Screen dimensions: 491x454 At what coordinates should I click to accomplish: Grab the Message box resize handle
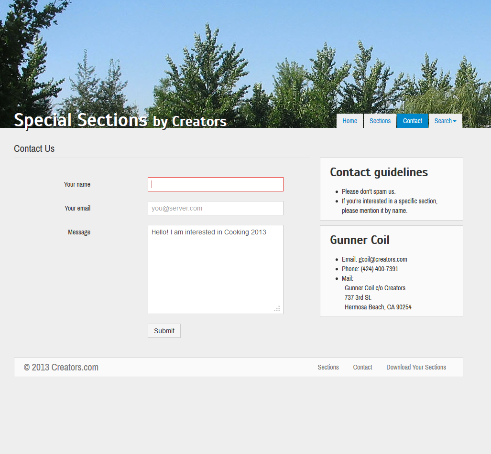coord(277,308)
